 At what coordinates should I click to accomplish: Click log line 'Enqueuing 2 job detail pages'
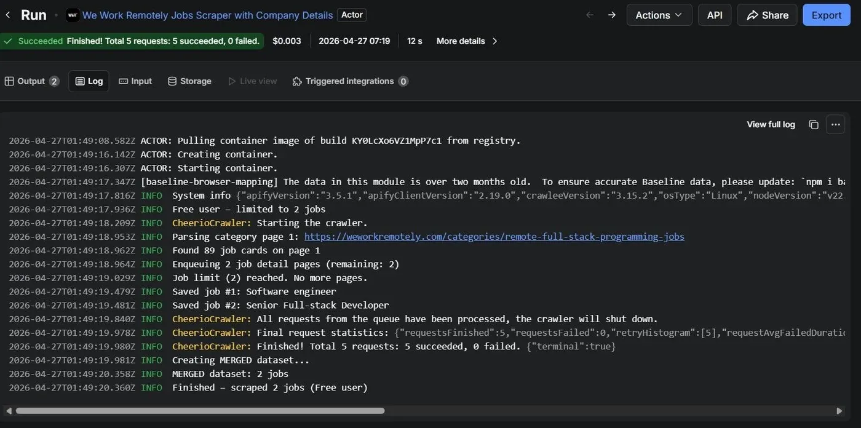pos(204,264)
